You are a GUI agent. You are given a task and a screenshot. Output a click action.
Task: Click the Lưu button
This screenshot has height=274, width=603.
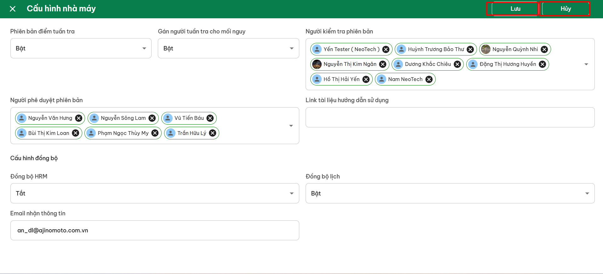(515, 9)
